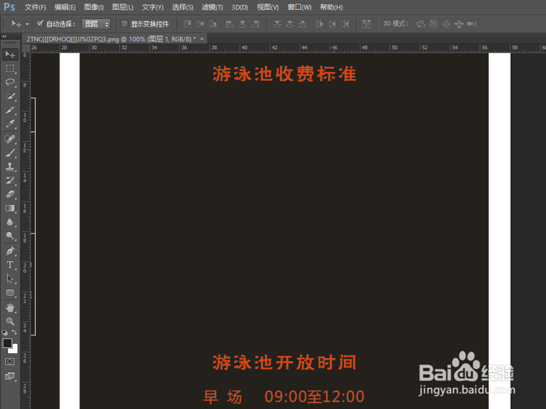Distribute left edges button
Viewport: 546px width, 409px height.
coord(319,23)
